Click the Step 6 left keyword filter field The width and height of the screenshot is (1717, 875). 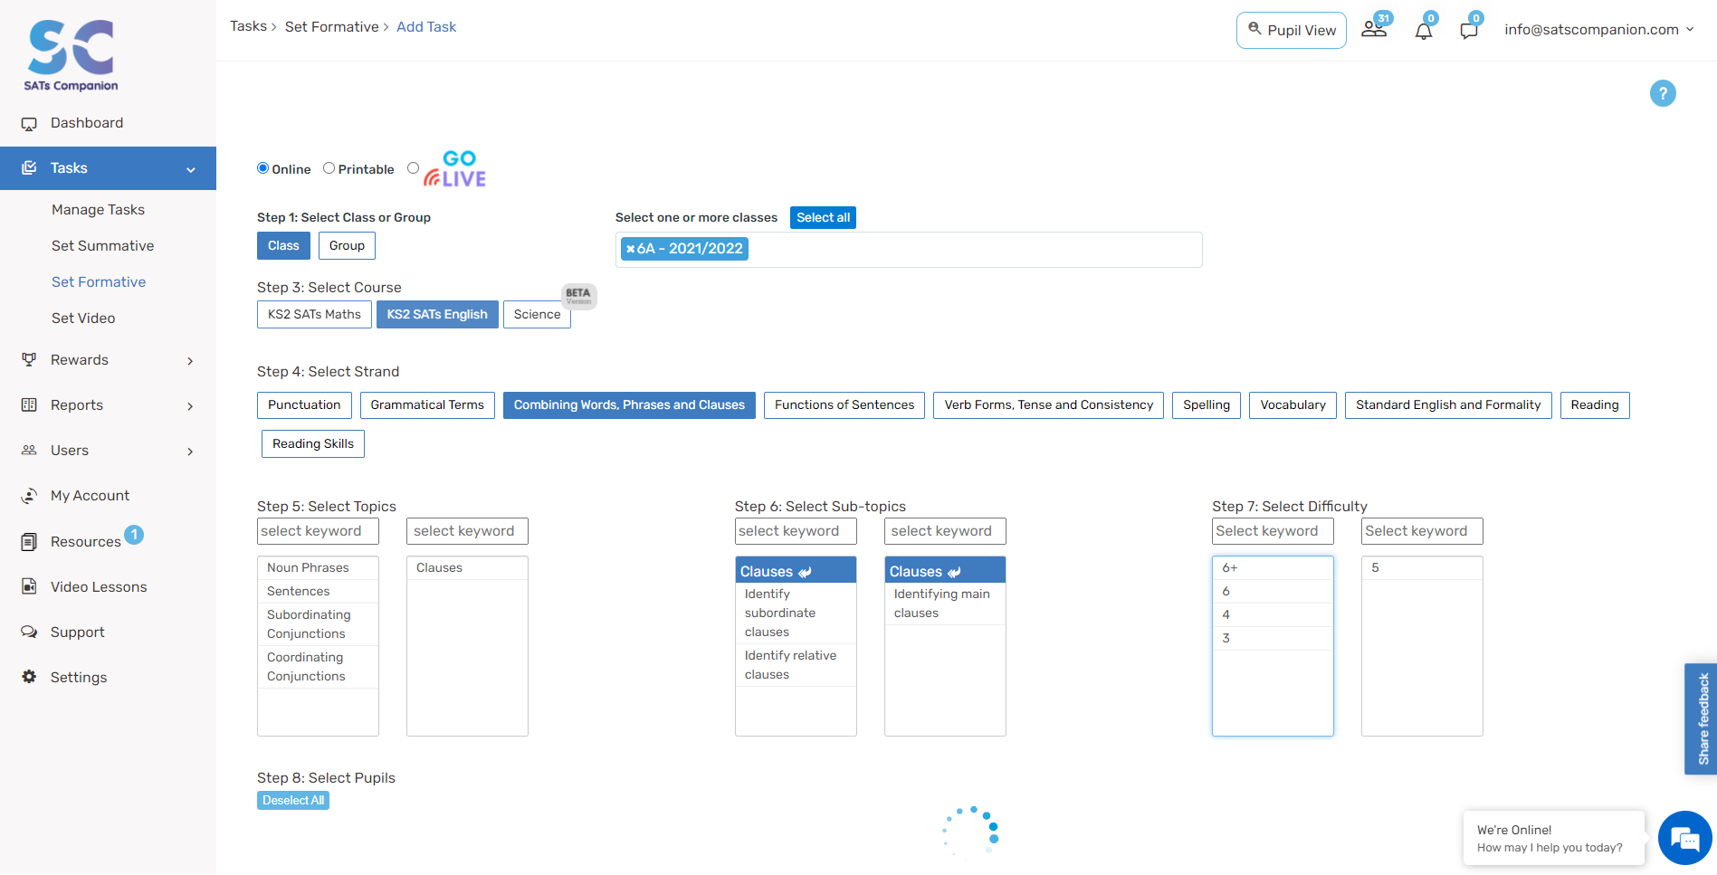pos(796,531)
